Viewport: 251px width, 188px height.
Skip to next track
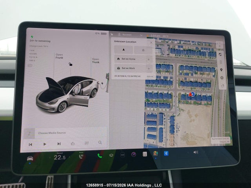[59, 144]
